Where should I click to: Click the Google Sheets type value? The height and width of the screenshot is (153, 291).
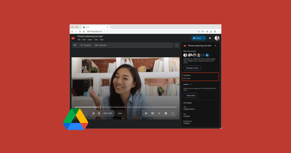coord(189,109)
